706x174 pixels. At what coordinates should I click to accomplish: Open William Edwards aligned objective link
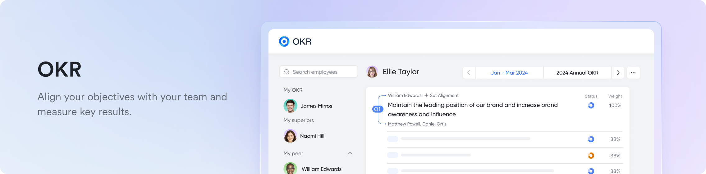coord(404,95)
